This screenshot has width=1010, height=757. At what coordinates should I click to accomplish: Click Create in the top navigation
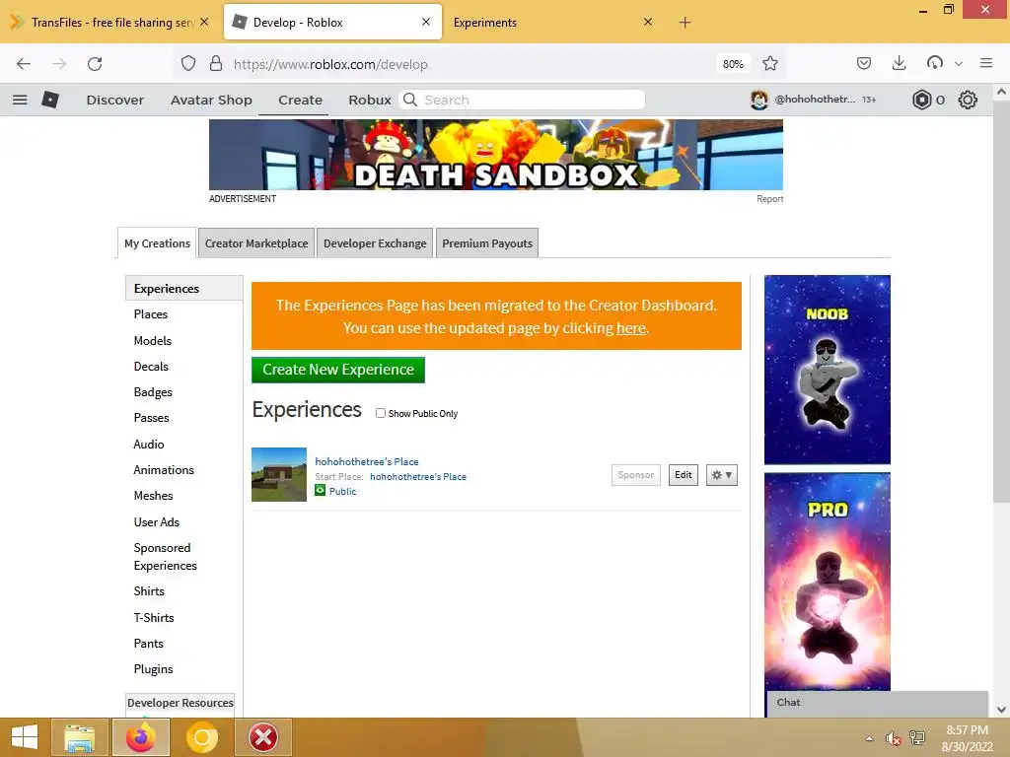[x=300, y=100]
